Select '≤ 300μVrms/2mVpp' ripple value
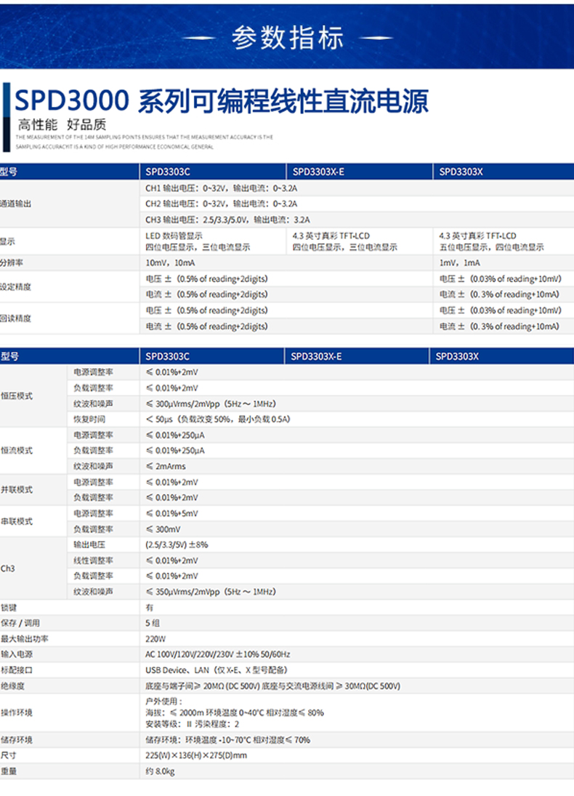 pyautogui.click(x=210, y=404)
